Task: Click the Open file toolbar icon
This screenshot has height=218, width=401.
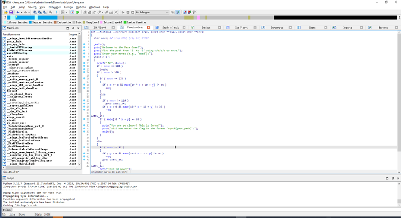Action: point(5,13)
